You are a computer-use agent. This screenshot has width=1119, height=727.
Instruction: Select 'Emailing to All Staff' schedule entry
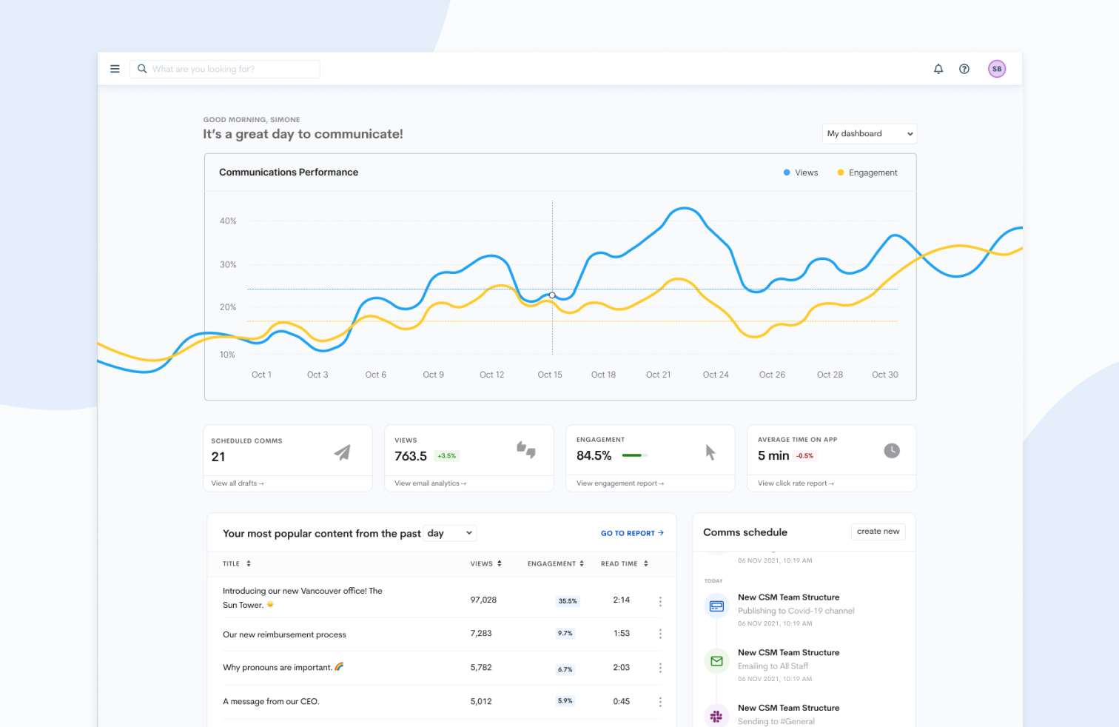773,666
